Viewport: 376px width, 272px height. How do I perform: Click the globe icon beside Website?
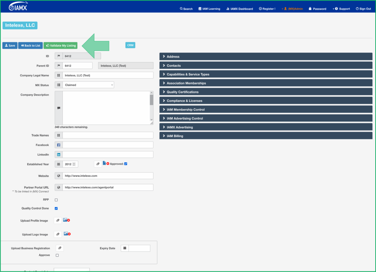click(59, 175)
